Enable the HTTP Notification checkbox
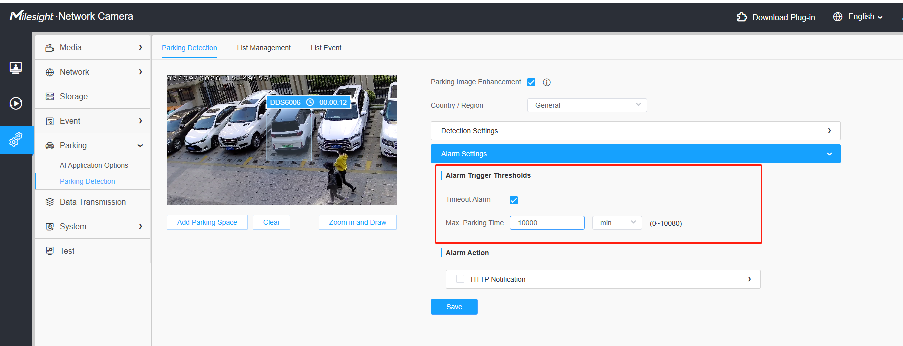This screenshot has height=346, width=903. click(460, 279)
